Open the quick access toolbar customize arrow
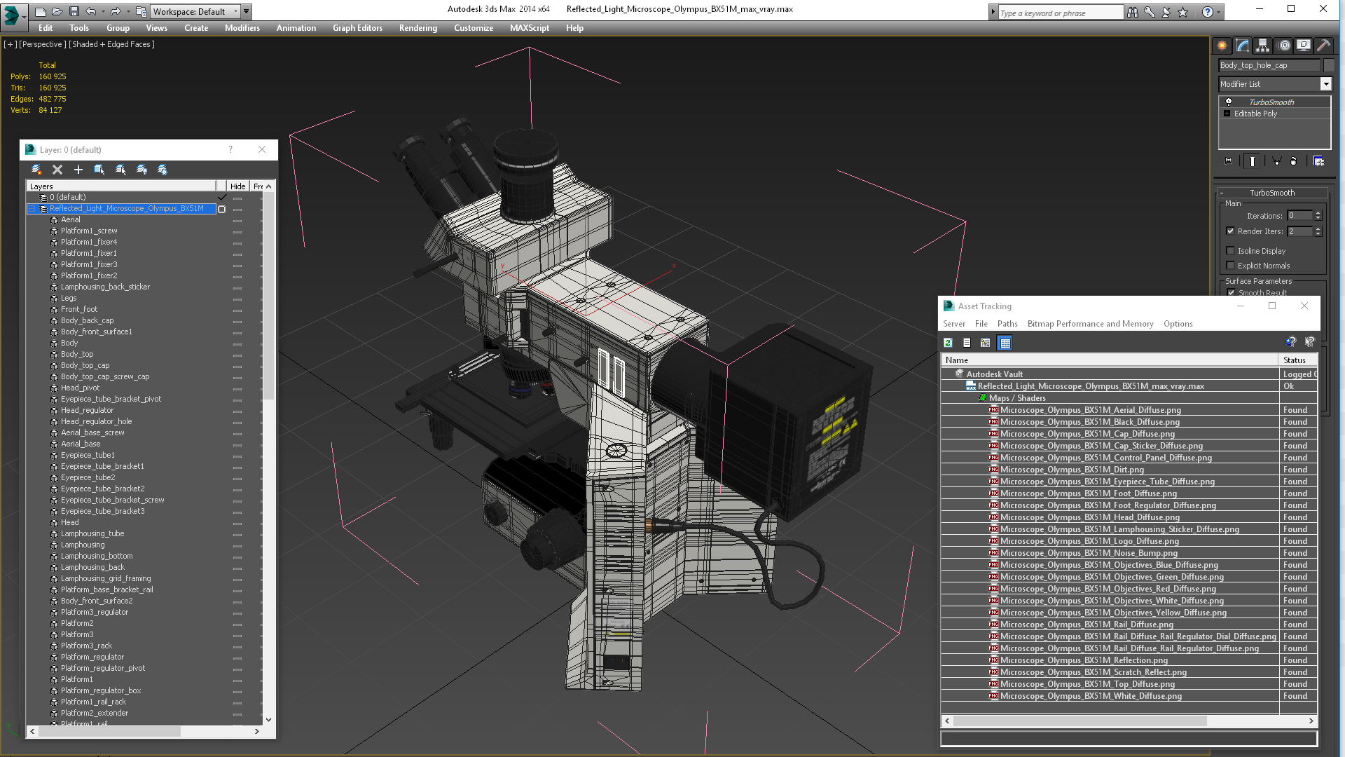The height and width of the screenshot is (757, 1345). 247,11
